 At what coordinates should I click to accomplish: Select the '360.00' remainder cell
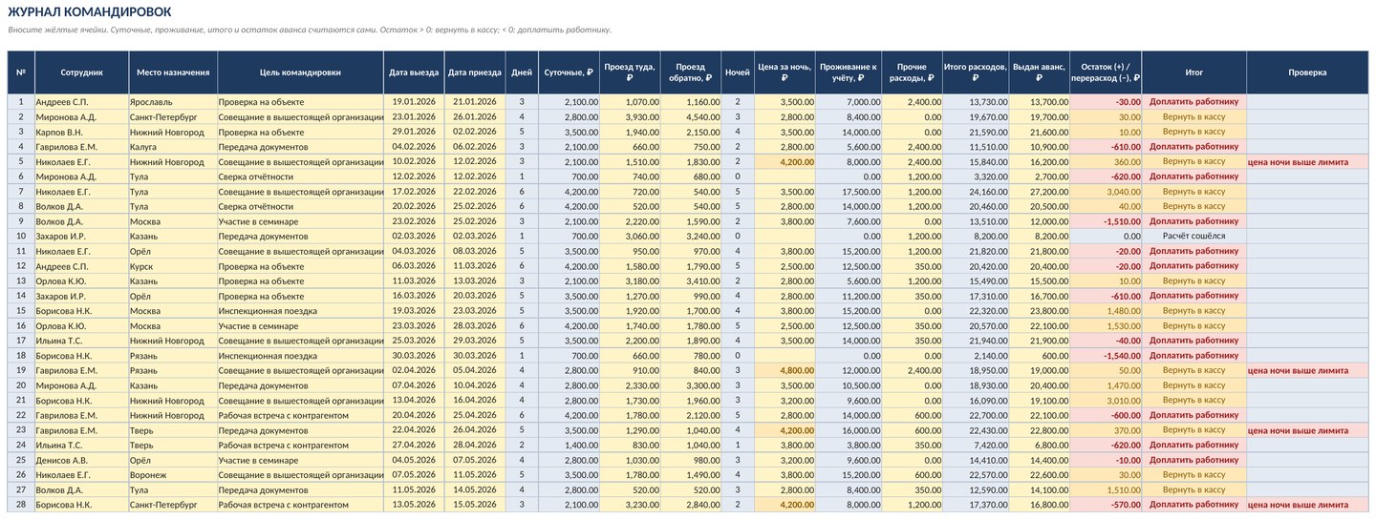pyautogui.click(x=1106, y=161)
